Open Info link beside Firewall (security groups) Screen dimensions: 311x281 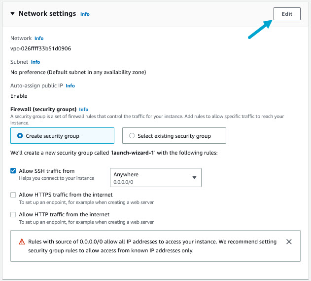[84, 109]
